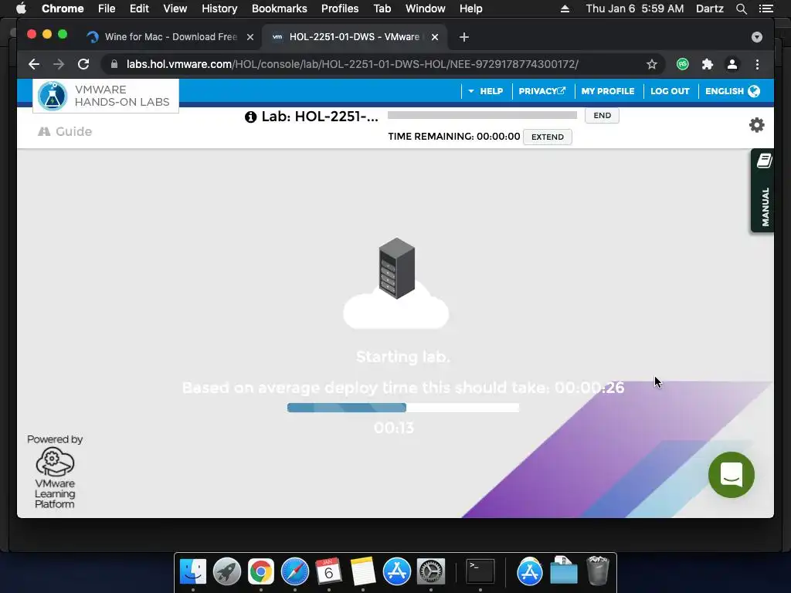Open the File menu
The width and height of the screenshot is (791, 593).
click(x=107, y=8)
